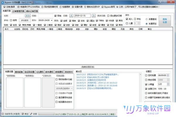Click 赞助与注册VIP heart item
Image resolution: width=176 pixels, height=117 pixels.
coord(92,7)
